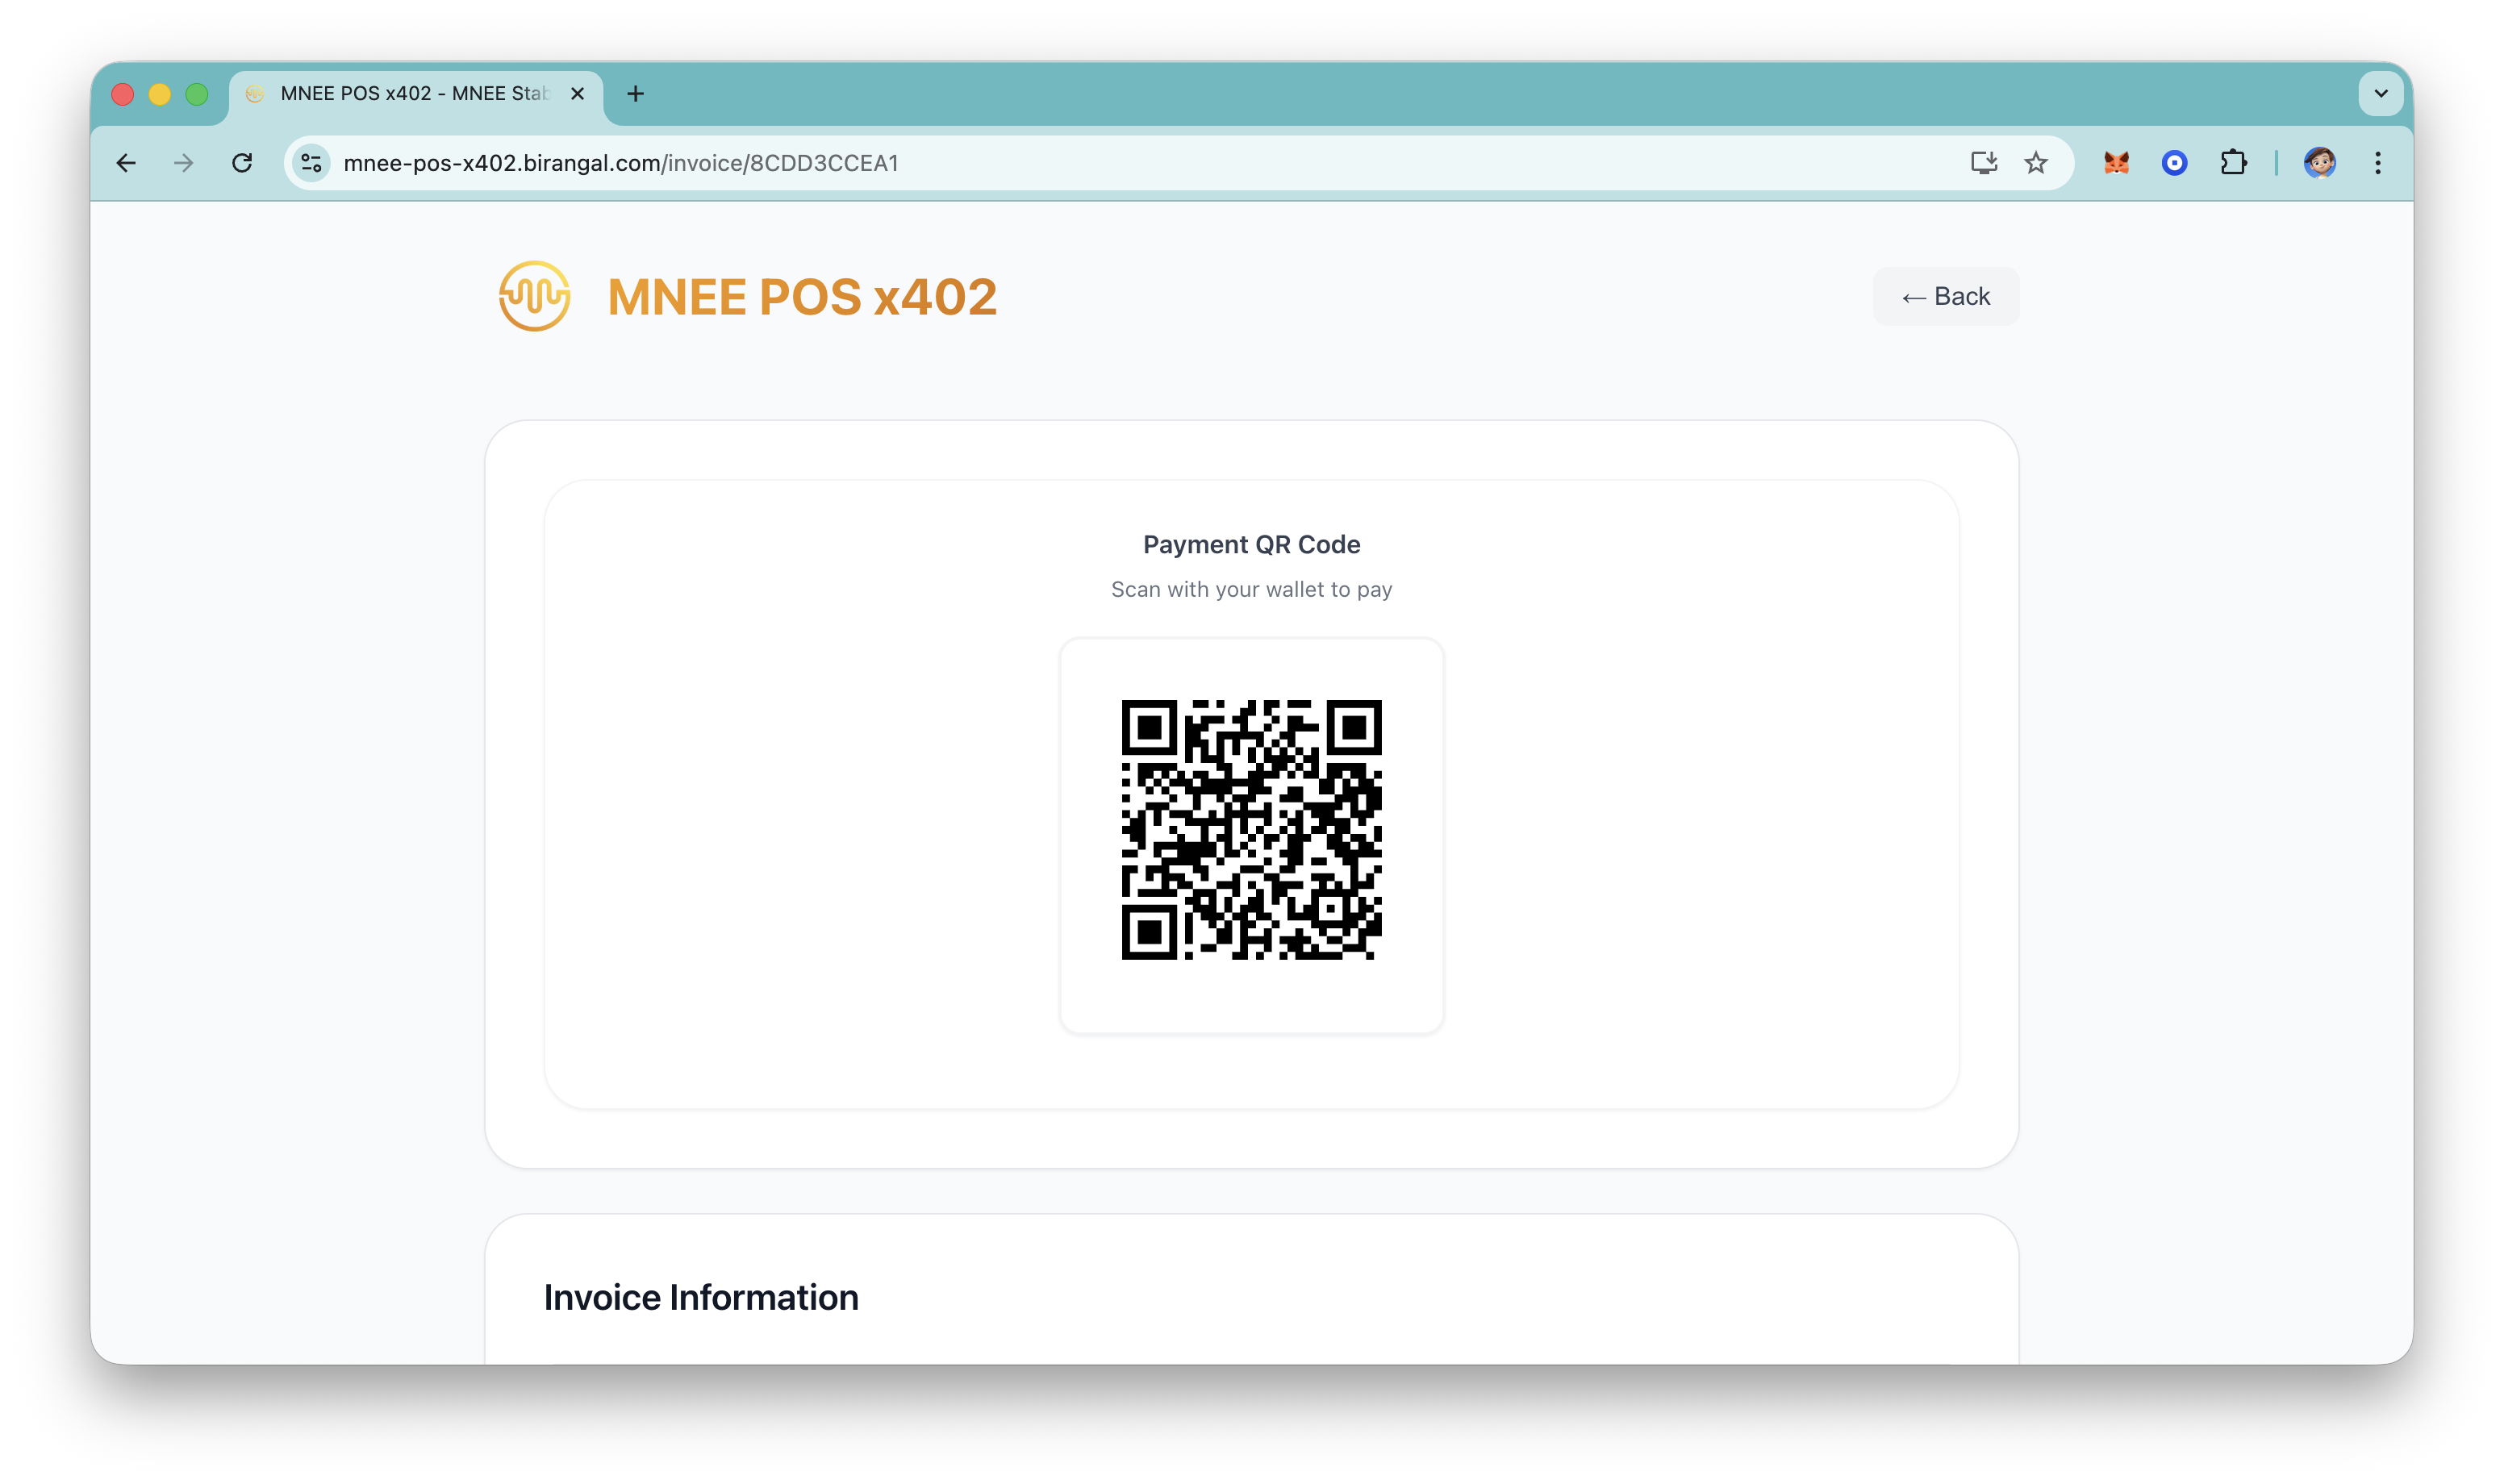
Task: Click the install app icon in address bar
Action: tap(1984, 163)
